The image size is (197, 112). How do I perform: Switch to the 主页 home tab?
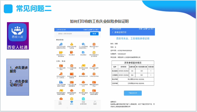click(x=60, y=103)
